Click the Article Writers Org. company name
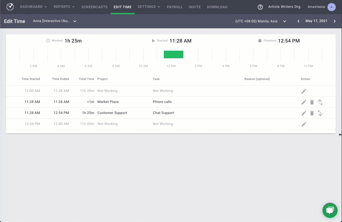 (285, 7)
